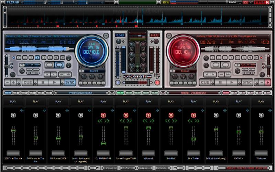Click the left deck loop-in circular arrow button
The width and height of the screenshot is (275, 172).
49,65
